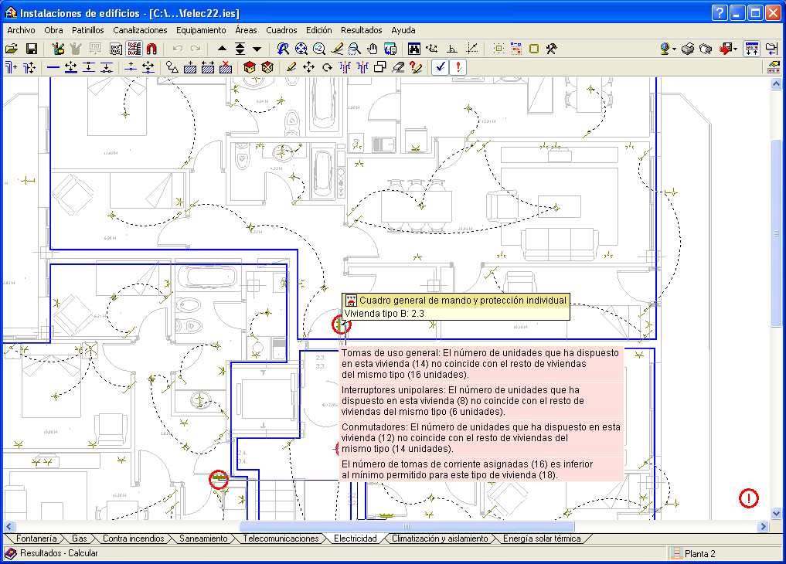Select the hand pan tool
Image resolution: width=786 pixels, height=564 pixels.
pyautogui.click(x=372, y=49)
